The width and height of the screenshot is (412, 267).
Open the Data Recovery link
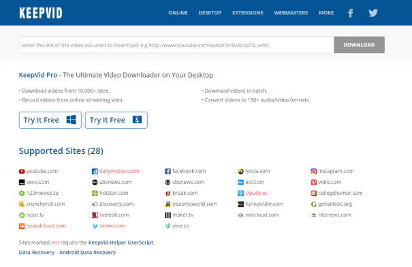[37, 253]
